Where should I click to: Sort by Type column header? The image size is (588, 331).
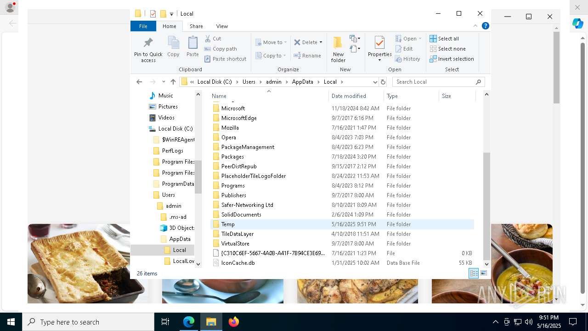click(412, 96)
